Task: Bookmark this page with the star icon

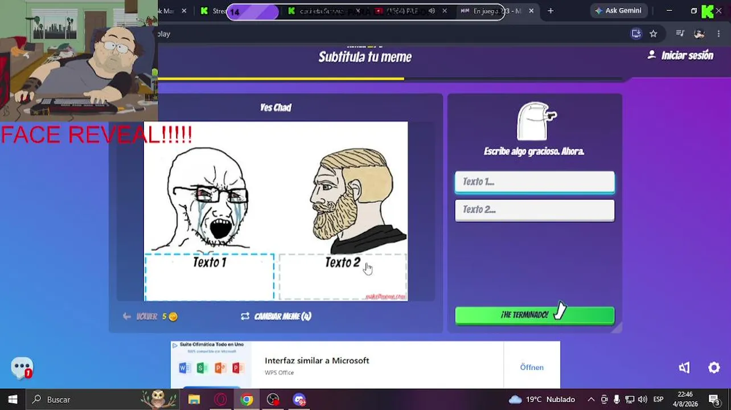Action: (x=654, y=34)
